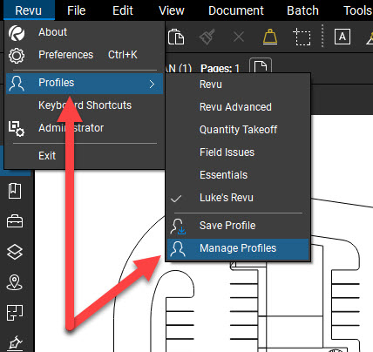Open the Tool Chest briefcase icon

[15, 221]
